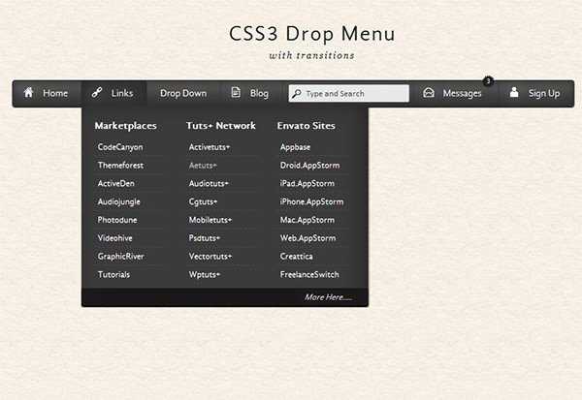582x400 pixels.
Task: Open the Home menu item
Action: (x=47, y=93)
